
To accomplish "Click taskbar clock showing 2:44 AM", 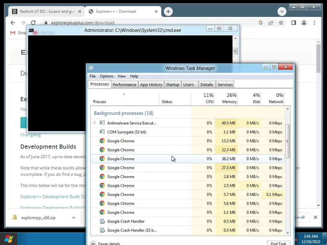I will 310,239.
